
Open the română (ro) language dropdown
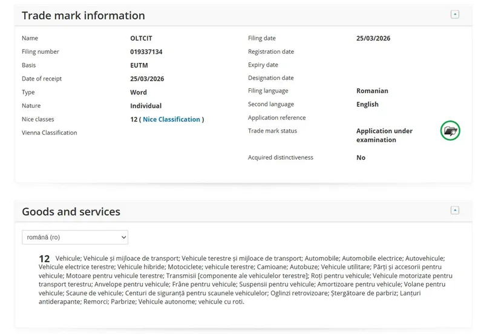(x=75, y=237)
